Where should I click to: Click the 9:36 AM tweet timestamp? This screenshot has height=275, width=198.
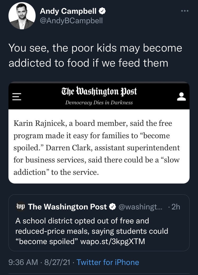(23, 262)
